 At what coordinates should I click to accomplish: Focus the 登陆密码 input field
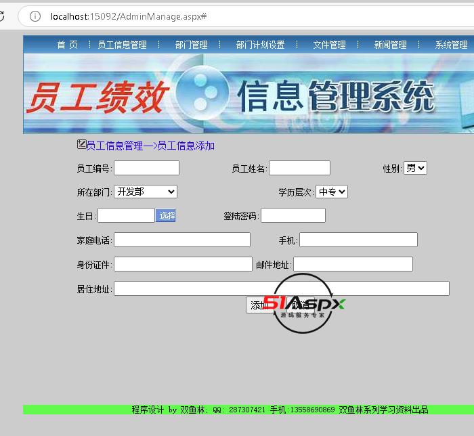click(293, 215)
